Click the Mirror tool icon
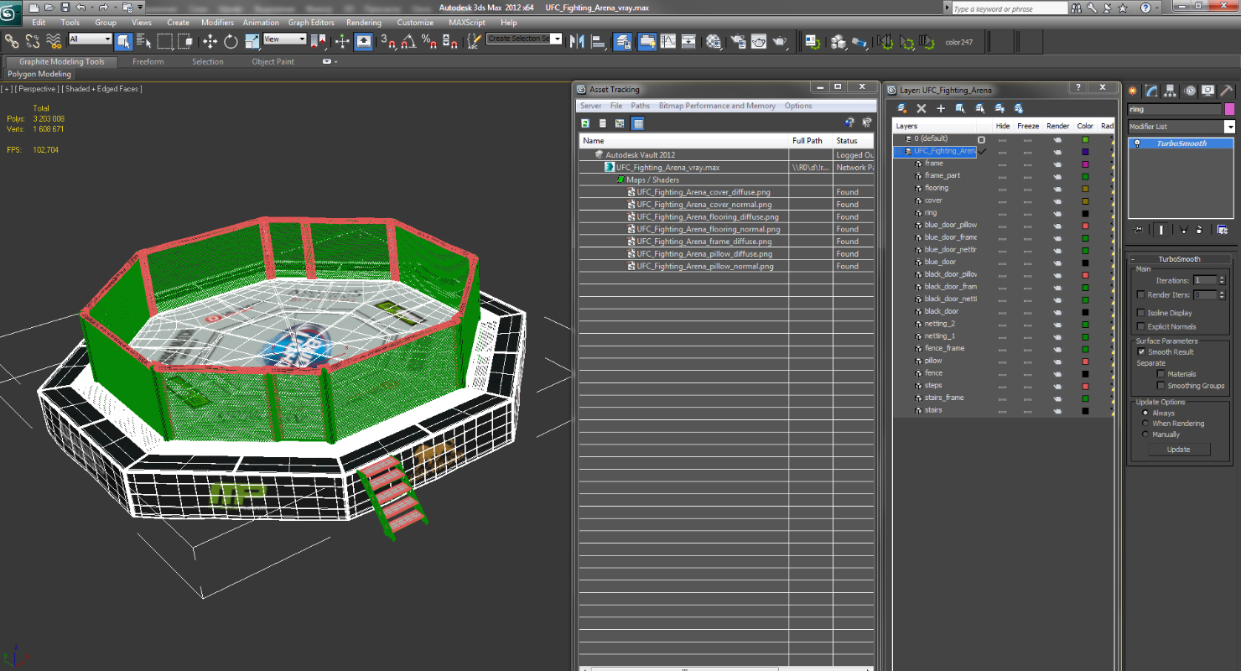This screenshot has height=671, width=1241. click(577, 41)
